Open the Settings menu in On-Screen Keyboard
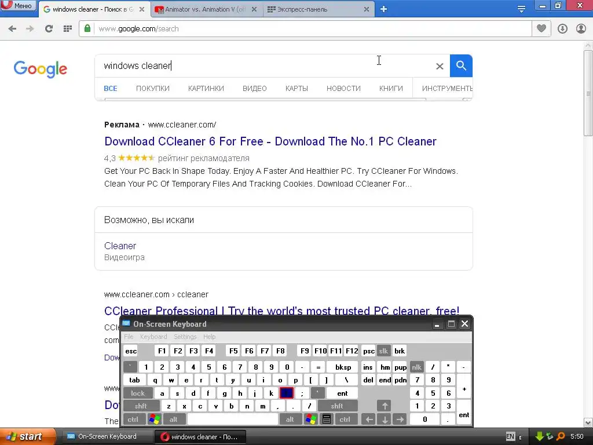The image size is (593, 445). click(185, 337)
